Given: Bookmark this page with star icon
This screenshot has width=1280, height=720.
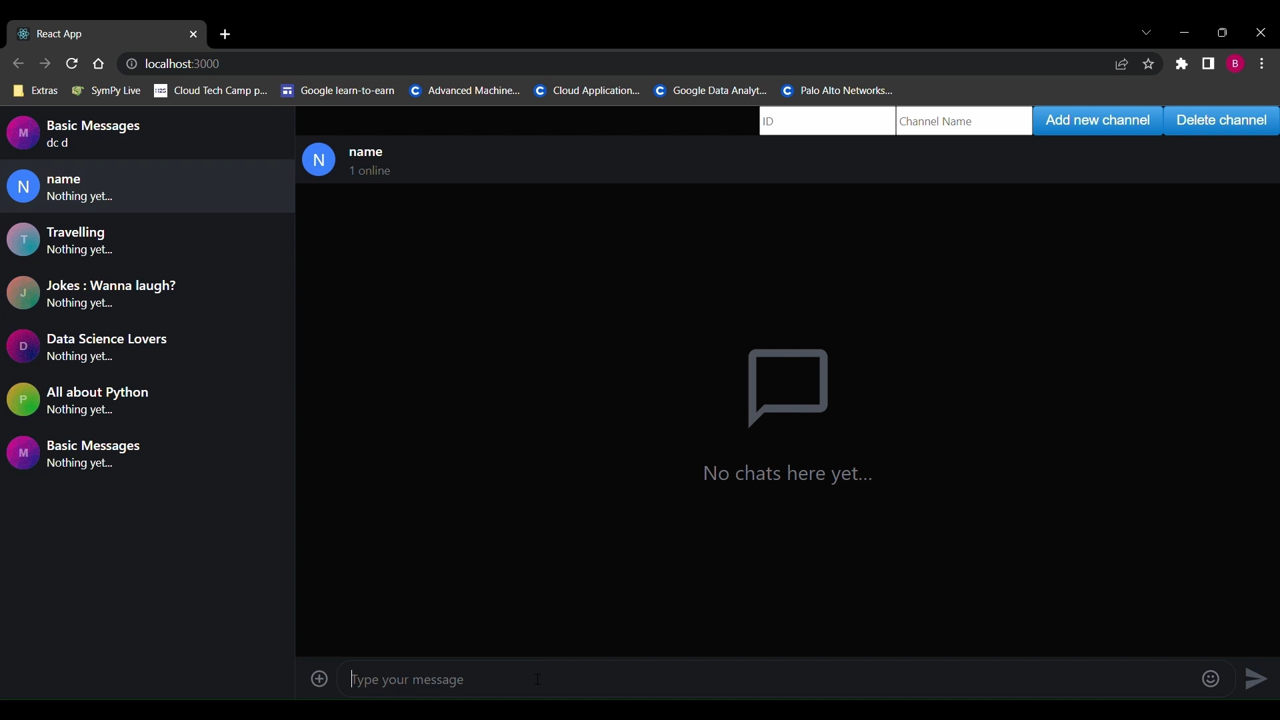Looking at the screenshot, I should (1149, 64).
